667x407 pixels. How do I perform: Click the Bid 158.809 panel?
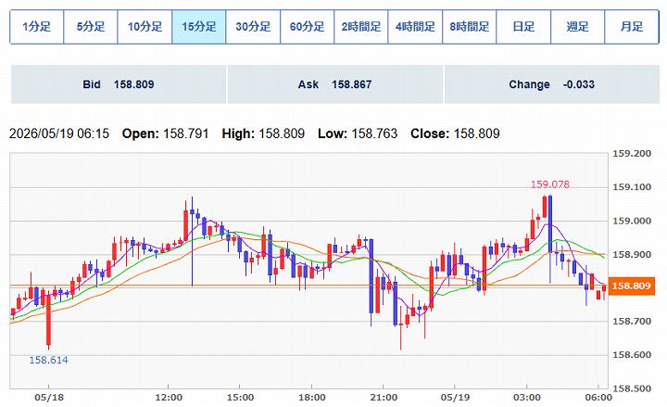(119, 84)
